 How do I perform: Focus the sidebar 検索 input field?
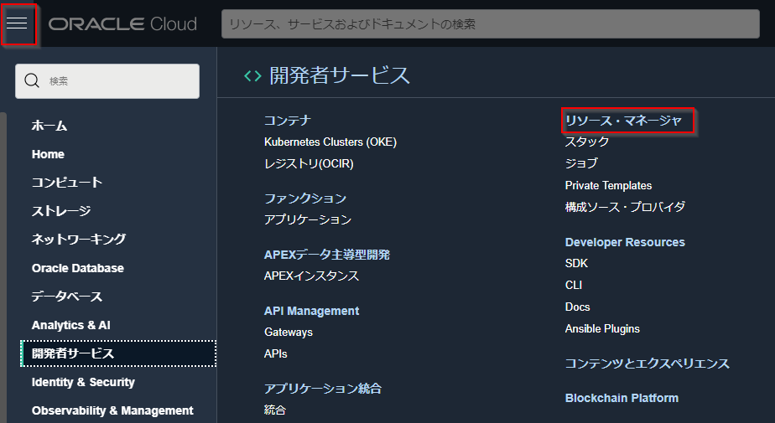click(x=117, y=81)
